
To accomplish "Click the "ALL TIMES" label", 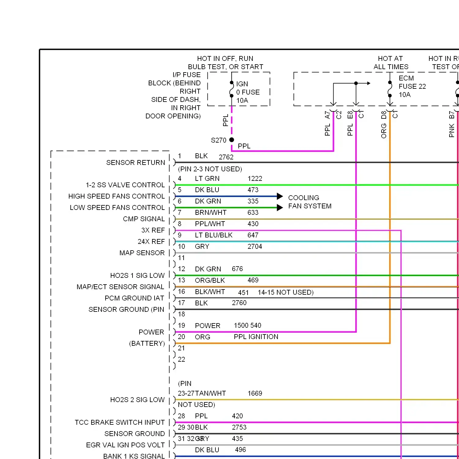I will tap(391, 67).
